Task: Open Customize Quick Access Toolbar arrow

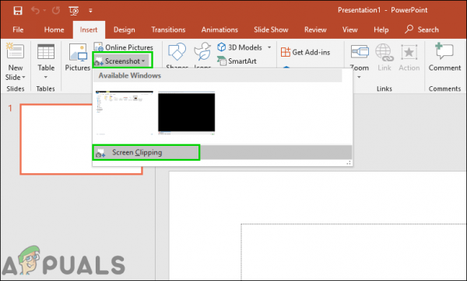Action: click(90, 11)
